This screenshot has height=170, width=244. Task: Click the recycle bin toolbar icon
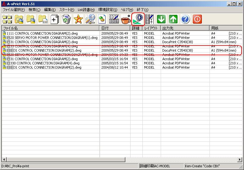pyautogui.click(x=66, y=19)
